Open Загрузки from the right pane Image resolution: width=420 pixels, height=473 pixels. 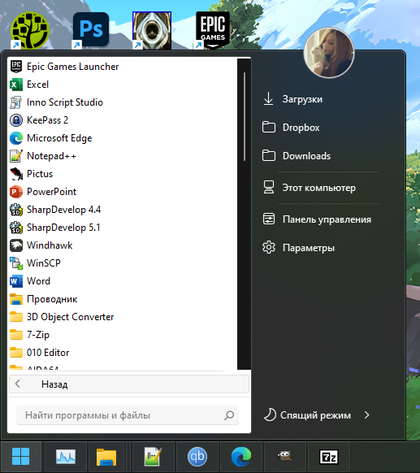292,99
